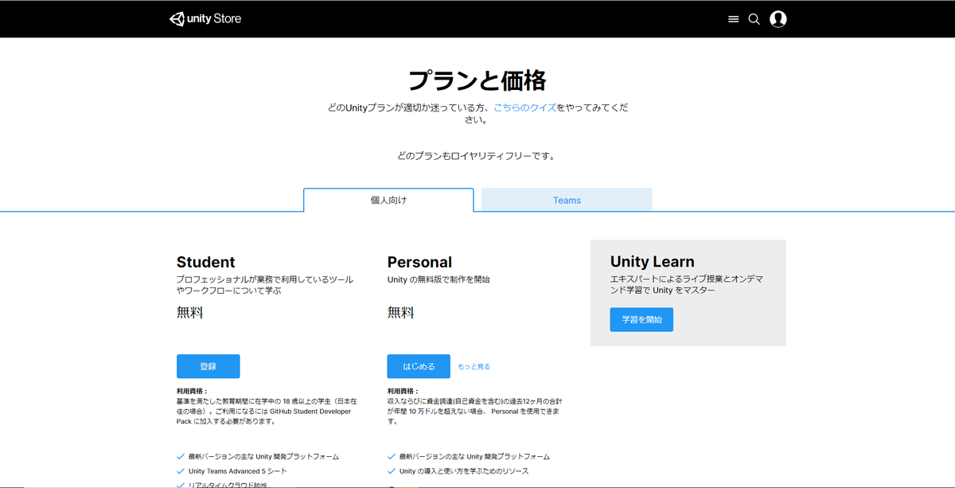
Task: Click the Unity Learn heading
Action: (653, 261)
